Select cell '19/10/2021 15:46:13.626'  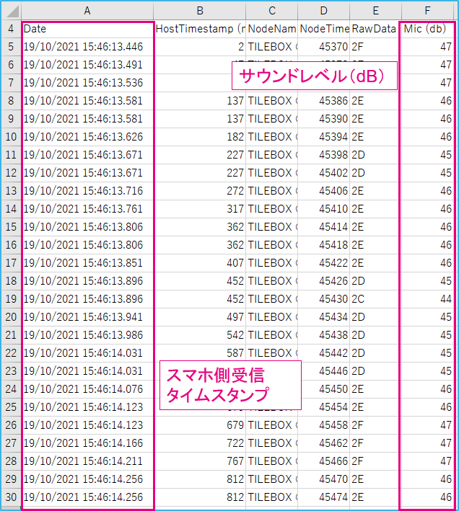(87, 137)
